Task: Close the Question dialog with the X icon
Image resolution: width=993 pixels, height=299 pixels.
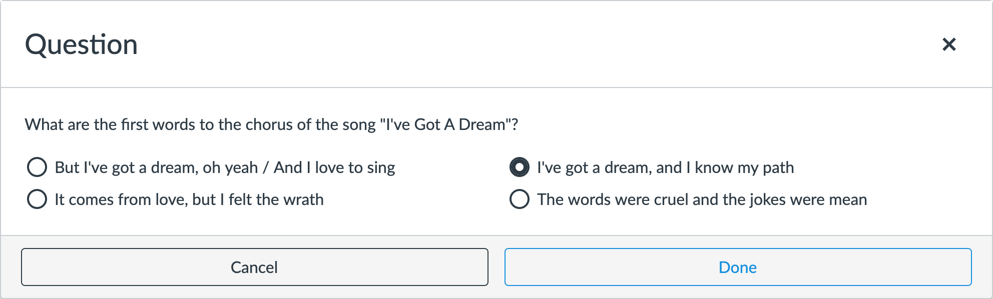Action: coord(948,44)
